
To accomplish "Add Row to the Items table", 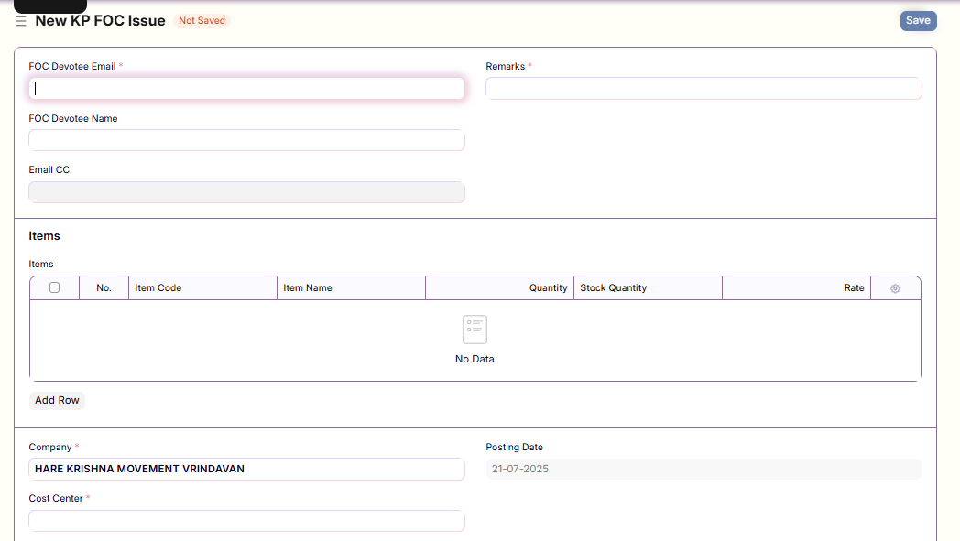I will (x=57, y=400).
